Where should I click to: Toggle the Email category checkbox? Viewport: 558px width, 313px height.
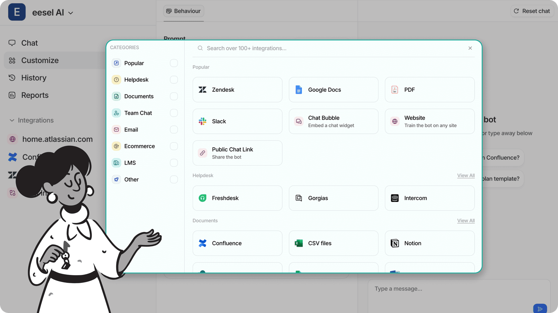[174, 130]
